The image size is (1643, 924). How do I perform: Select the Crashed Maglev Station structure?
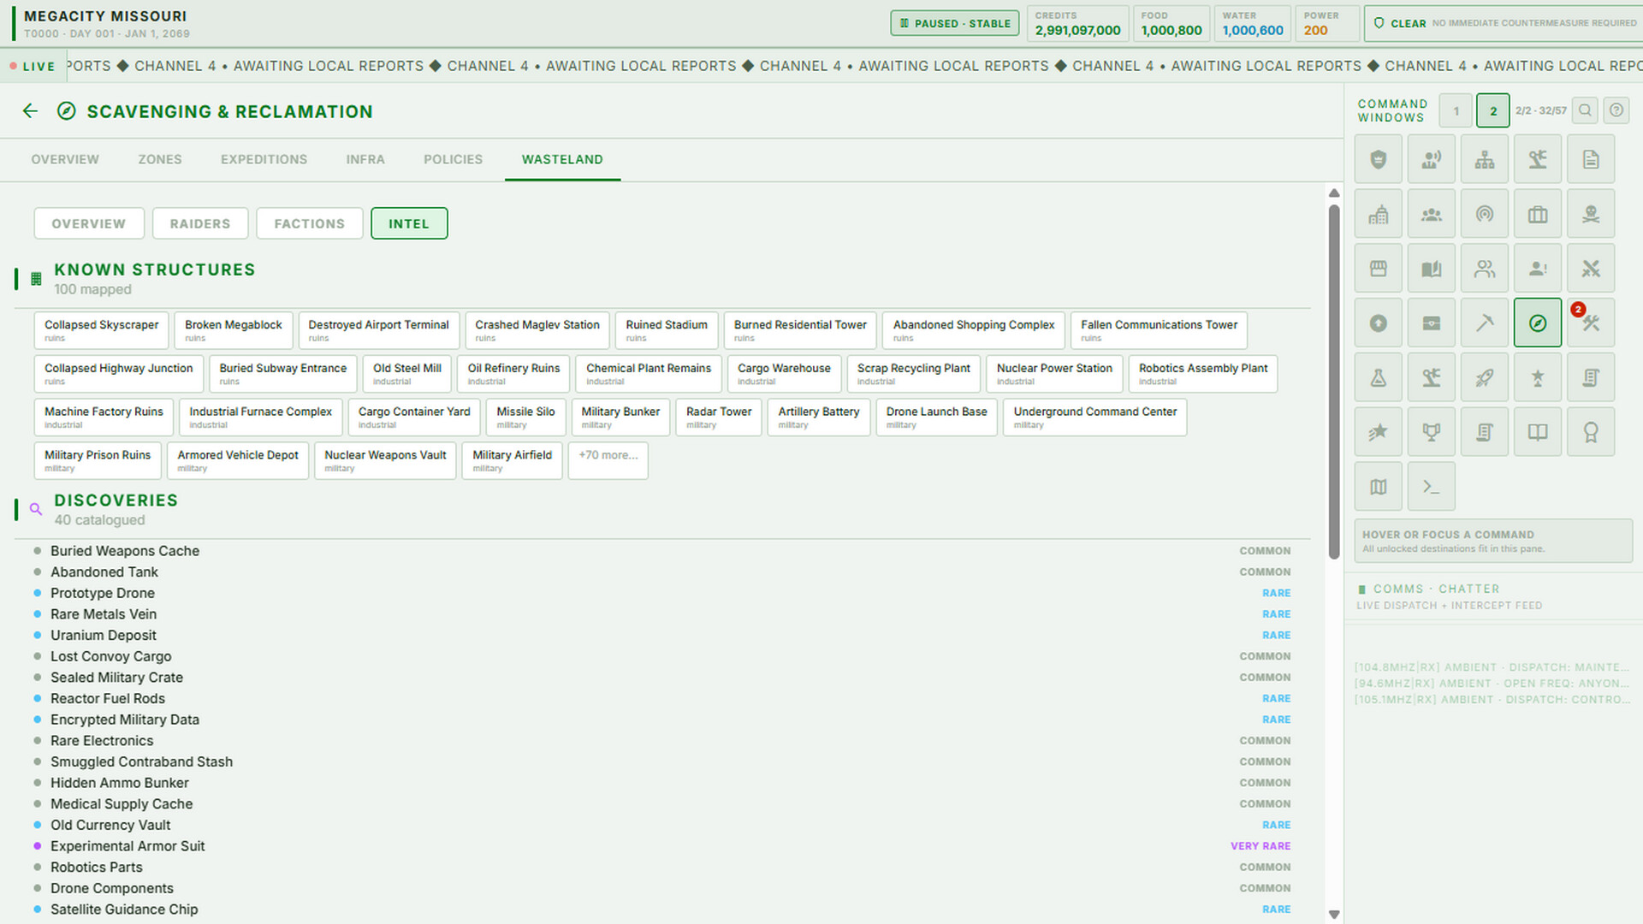click(537, 330)
